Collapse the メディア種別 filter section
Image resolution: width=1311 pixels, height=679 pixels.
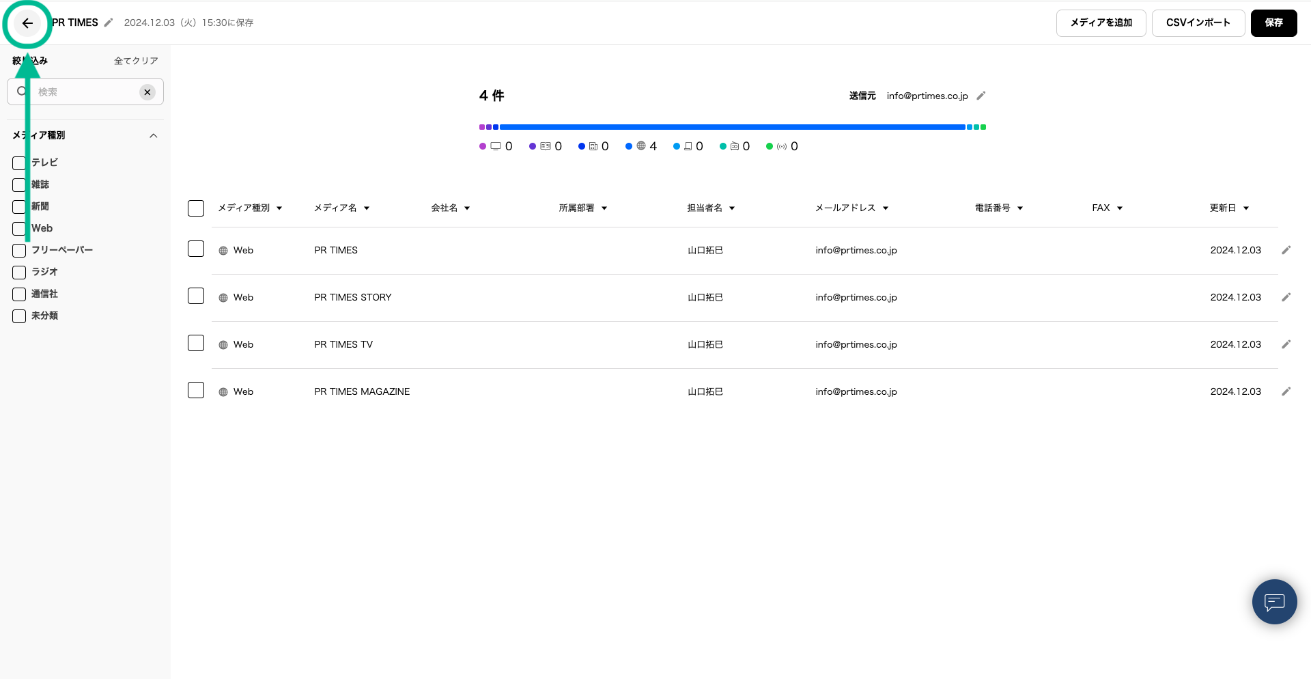coord(154,135)
